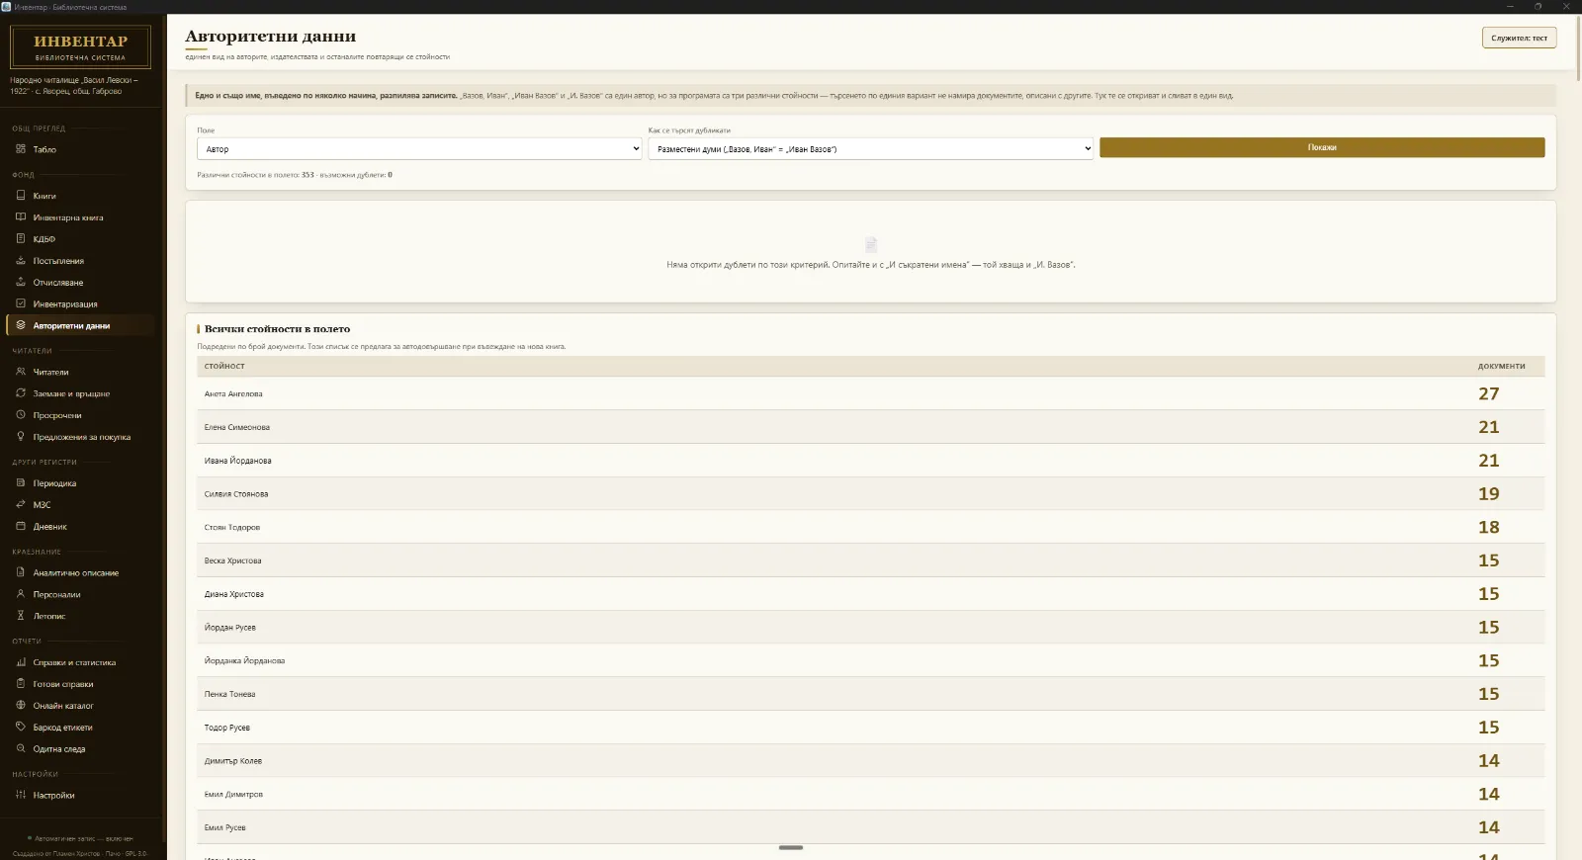Image resolution: width=1582 pixels, height=860 pixels.
Task: Select row Елена Симеонова
Action: point(870,427)
